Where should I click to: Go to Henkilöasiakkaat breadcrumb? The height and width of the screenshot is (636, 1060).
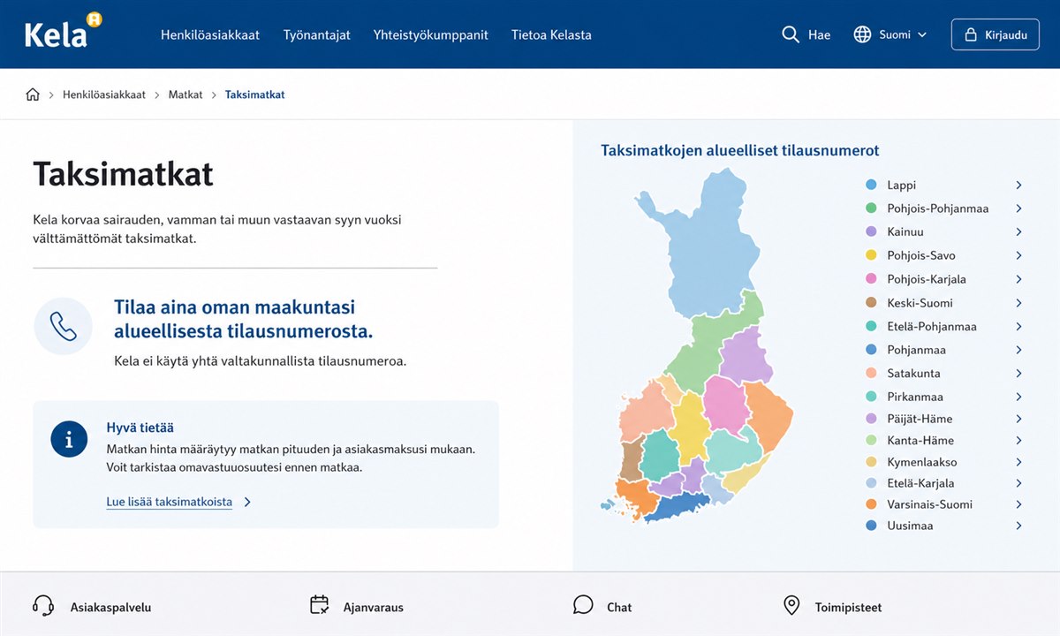pyautogui.click(x=104, y=95)
